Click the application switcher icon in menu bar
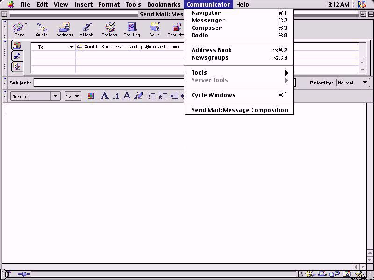 click(362, 4)
